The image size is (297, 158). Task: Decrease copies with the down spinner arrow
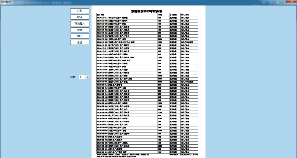pyautogui.click(x=87, y=78)
